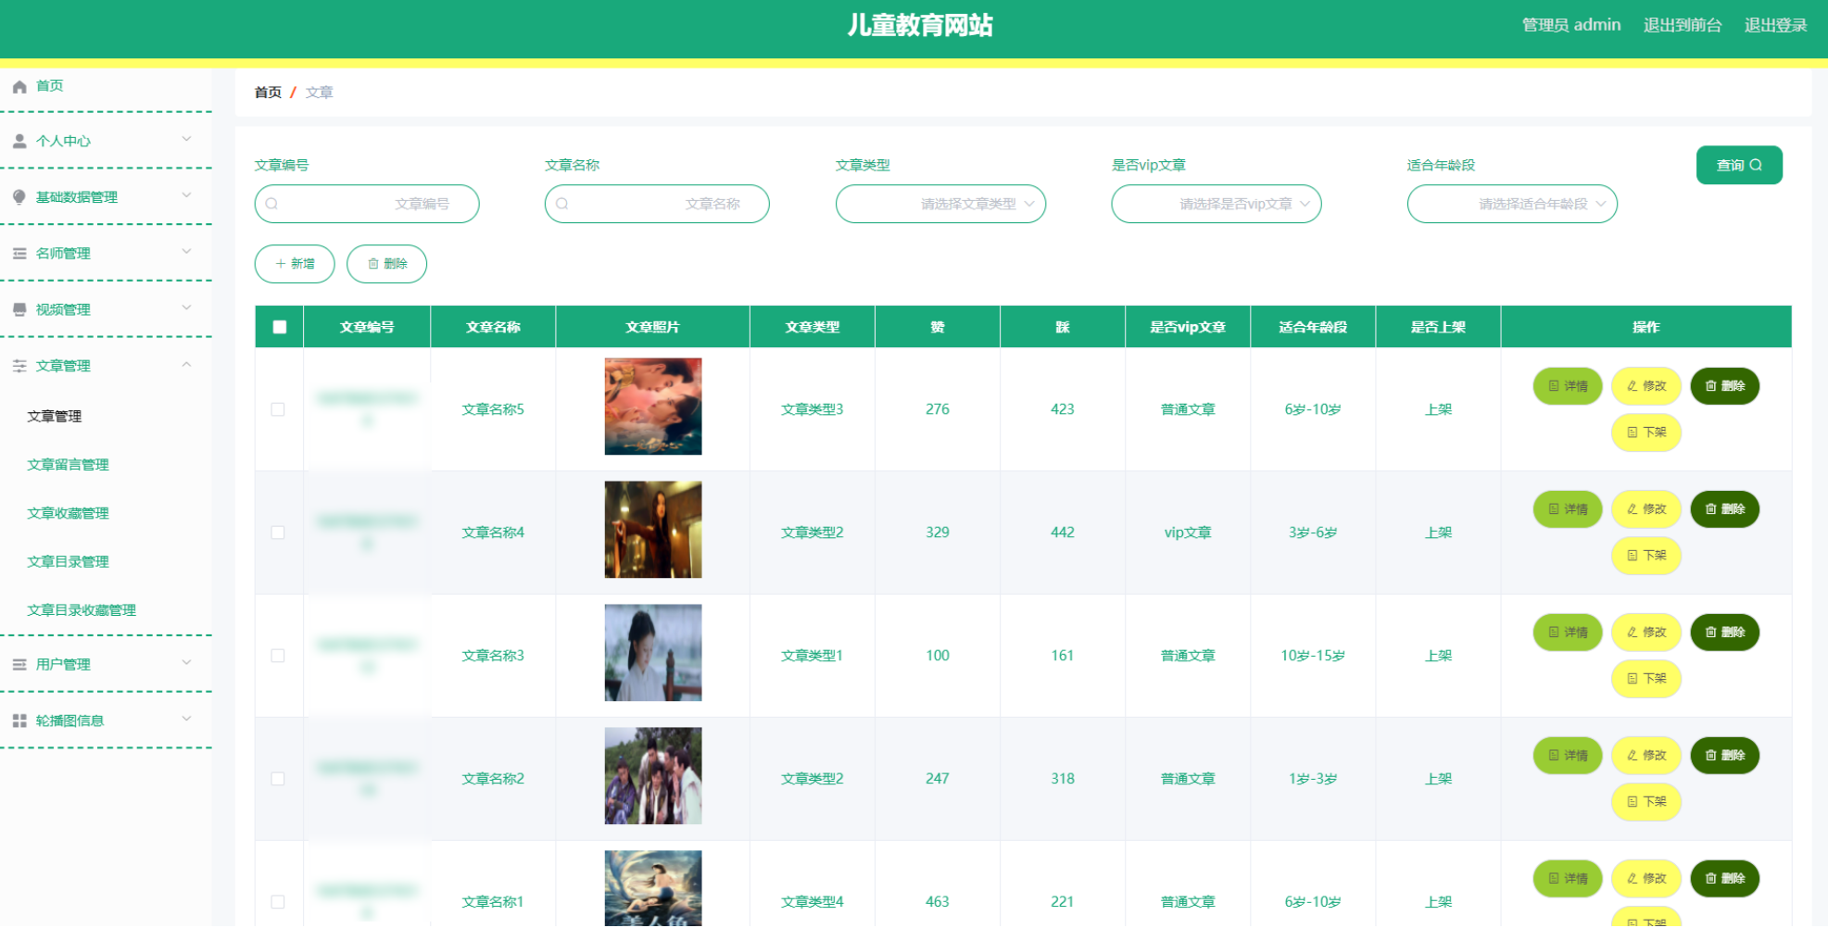1828x928 pixels.
Task: Edit 文章名称4 with 修改 button
Action: (1646, 509)
